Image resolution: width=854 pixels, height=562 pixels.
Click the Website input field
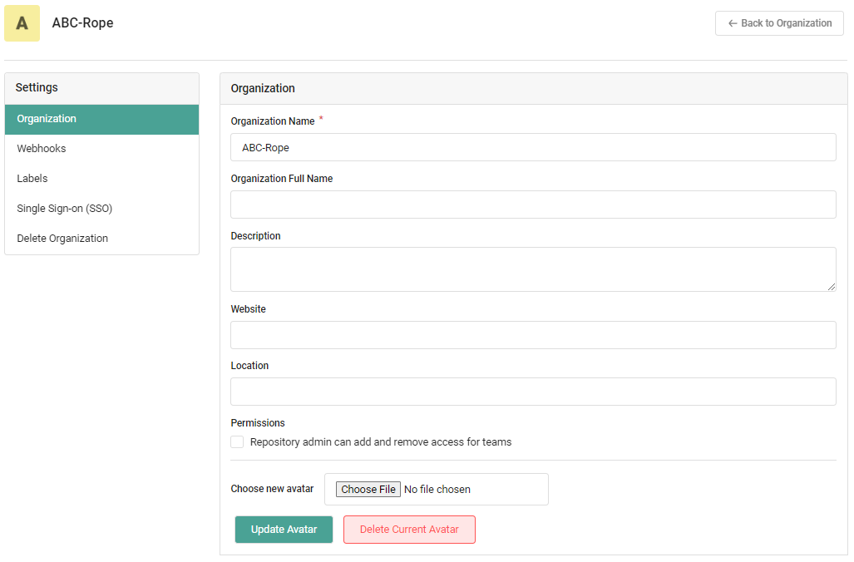click(533, 335)
